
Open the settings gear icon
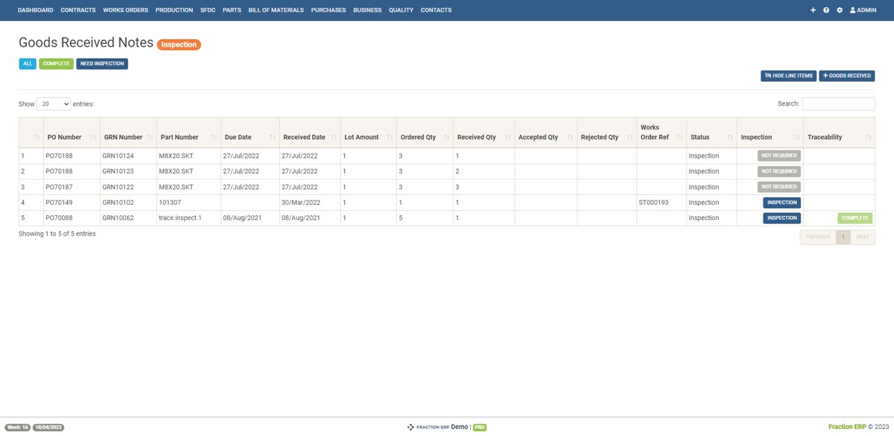coord(840,10)
